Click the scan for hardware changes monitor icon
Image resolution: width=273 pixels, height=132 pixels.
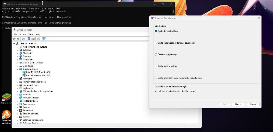44,39
